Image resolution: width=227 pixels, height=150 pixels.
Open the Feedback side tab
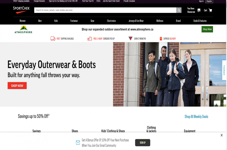click(224, 70)
